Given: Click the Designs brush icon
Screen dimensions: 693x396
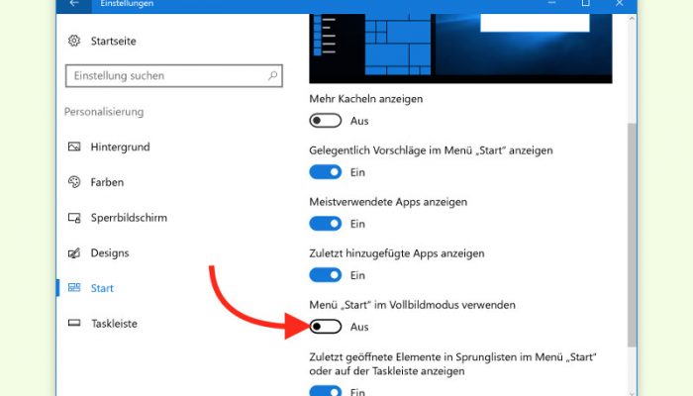Looking at the screenshot, I should (x=74, y=252).
